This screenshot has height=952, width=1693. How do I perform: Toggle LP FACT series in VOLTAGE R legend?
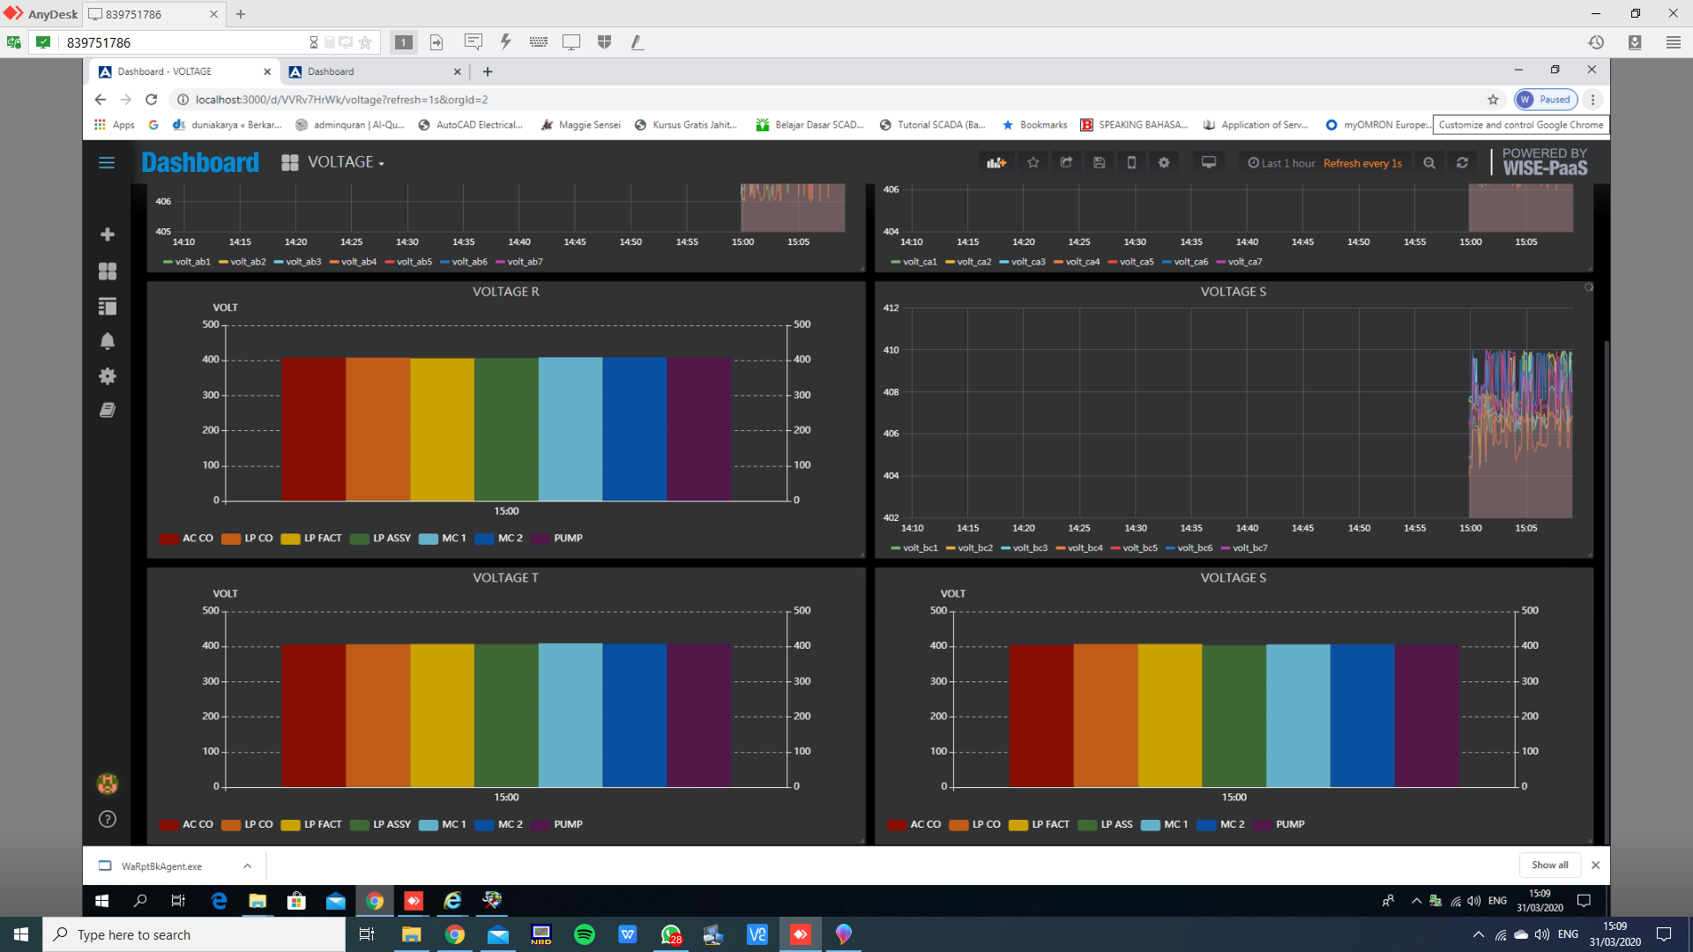coord(311,539)
